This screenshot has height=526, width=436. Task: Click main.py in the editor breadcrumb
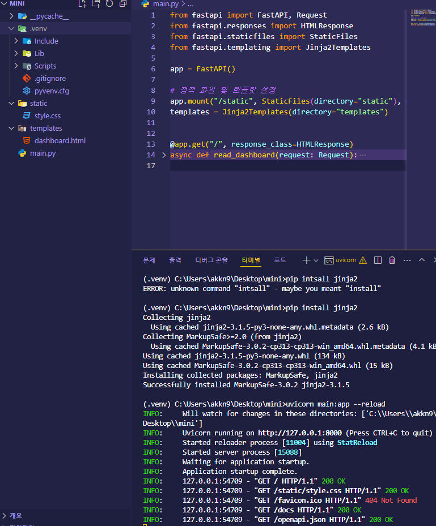pyautogui.click(x=166, y=4)
